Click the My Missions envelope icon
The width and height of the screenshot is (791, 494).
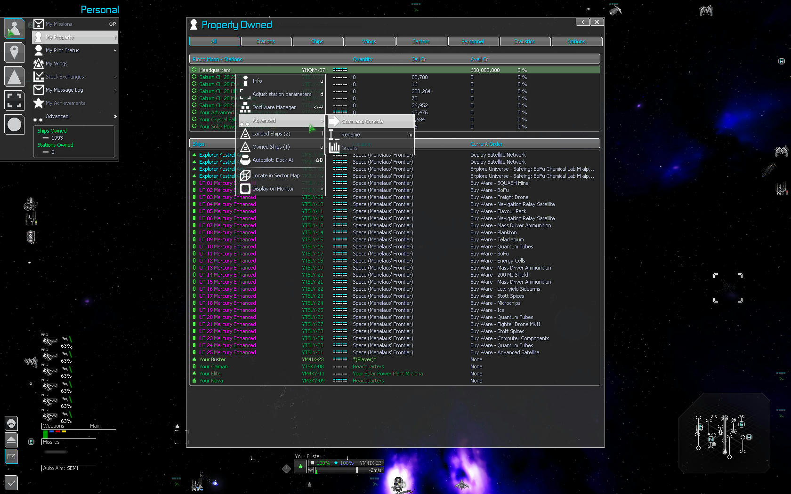coord(39,24)
